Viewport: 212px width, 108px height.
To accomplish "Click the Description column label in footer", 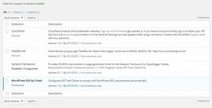I will point(55,93).
